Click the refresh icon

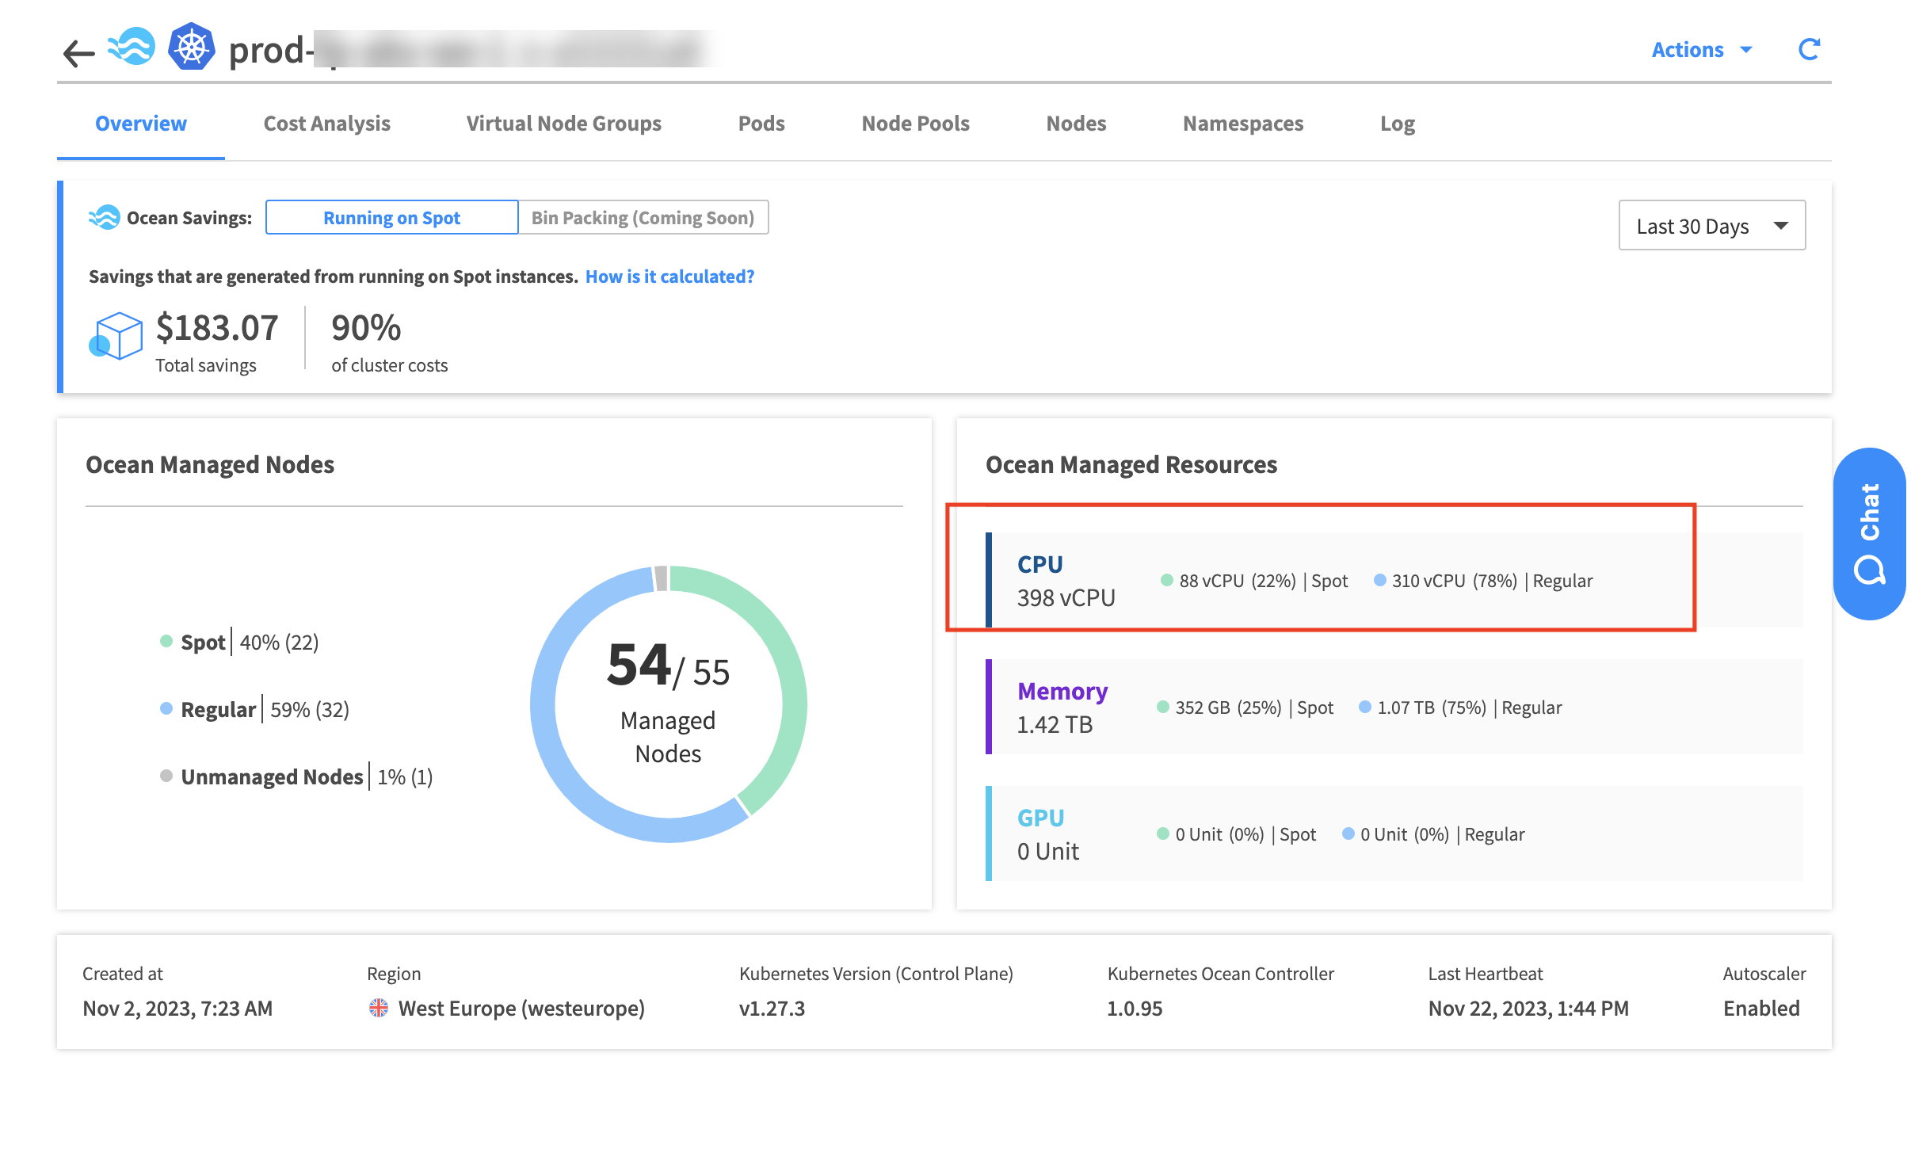pos(1809,50)
